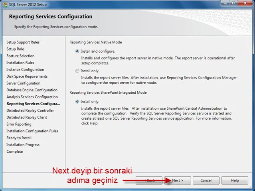Screen dimensions: 255x191
Task: Go back with the Back button
Action: pyautogui.click(x=149, y=181)
